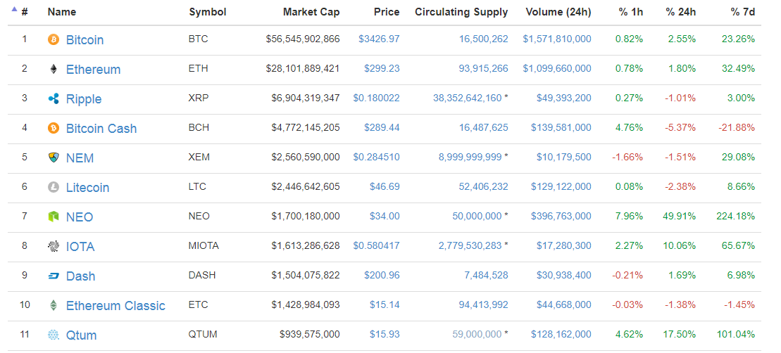Sort by Circulating Supply header
This screenshot has height=353, width=781.
(461, 12)
